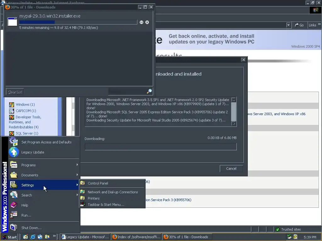
Task: Click the Outlook Express Quick Launch icon
Action: [x=40, y=237]
